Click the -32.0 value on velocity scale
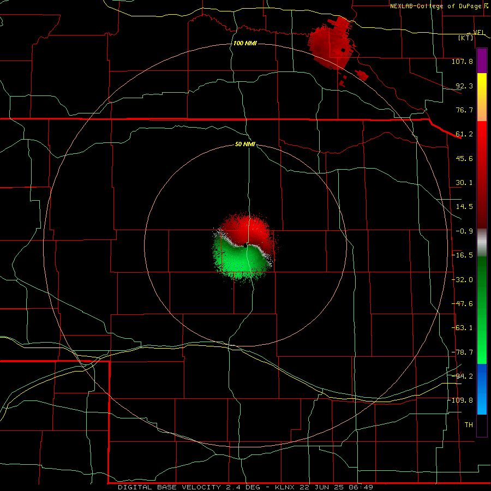Screen dimensions: 491x491 coord(462,280)
